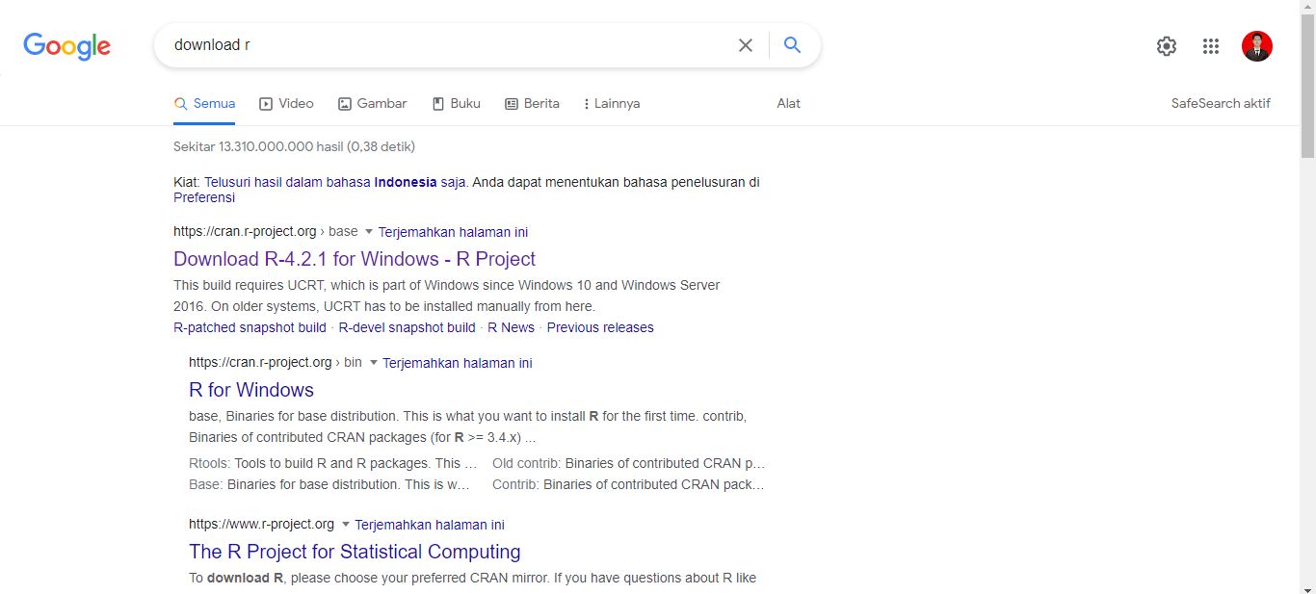Image resolution: width=1316 pixels, height=594 pixels.
Task: Click 'Terjemahkan halaman ini' for bin result
Action: 458,363
